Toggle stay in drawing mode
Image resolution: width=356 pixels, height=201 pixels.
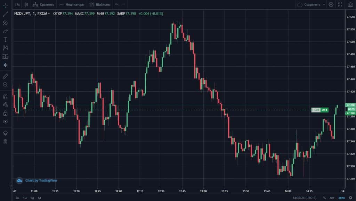5,104
